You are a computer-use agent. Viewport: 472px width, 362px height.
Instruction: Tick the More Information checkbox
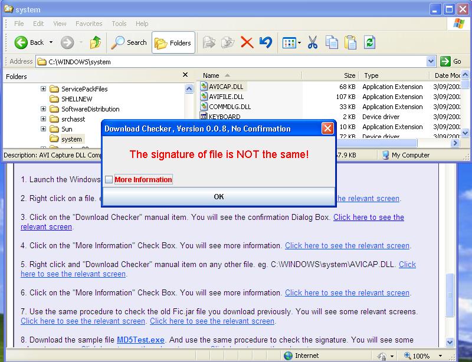coord(109,180)
